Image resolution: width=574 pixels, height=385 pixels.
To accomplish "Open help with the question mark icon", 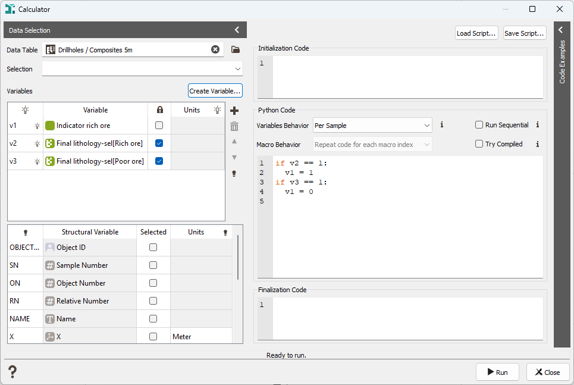I will [x=12, y=373].
